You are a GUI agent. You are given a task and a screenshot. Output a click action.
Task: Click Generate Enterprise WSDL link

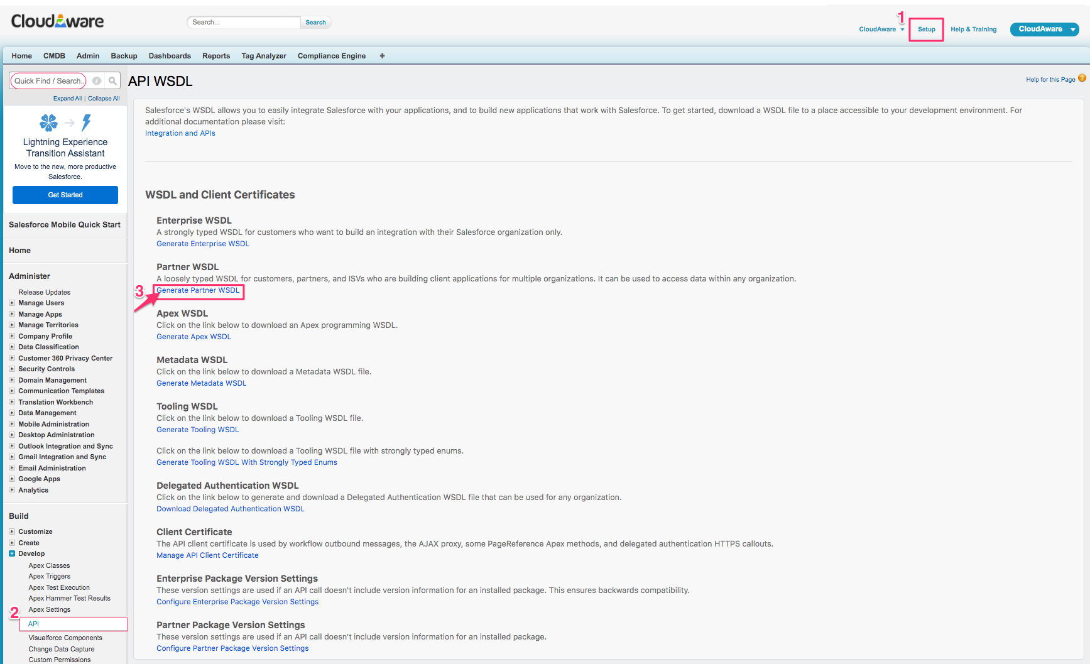[x=203, y=244]
